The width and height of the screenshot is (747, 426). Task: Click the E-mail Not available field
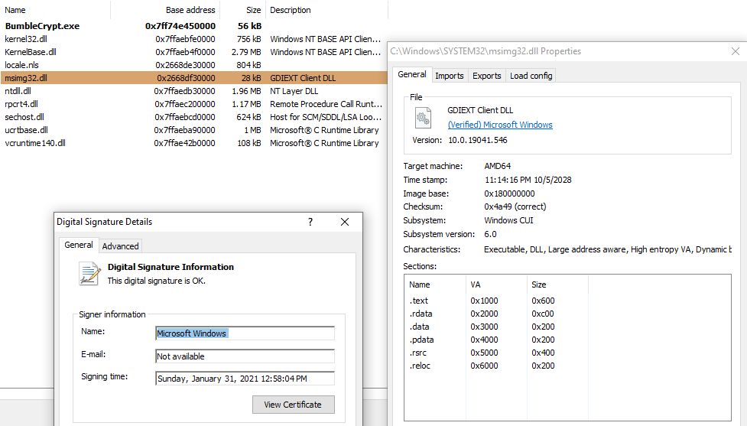pos(245,356)
